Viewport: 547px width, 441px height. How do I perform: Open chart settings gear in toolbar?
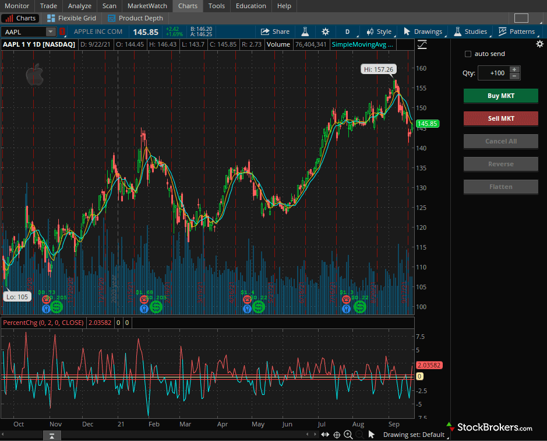coord(325,32)
